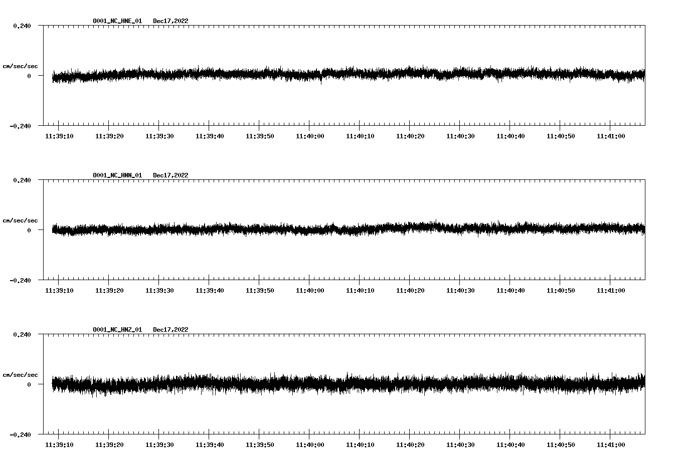Select the -0.240 amplitude label on bottom plot
Viewport: 681px width, 463px height.
click(20, 435)
